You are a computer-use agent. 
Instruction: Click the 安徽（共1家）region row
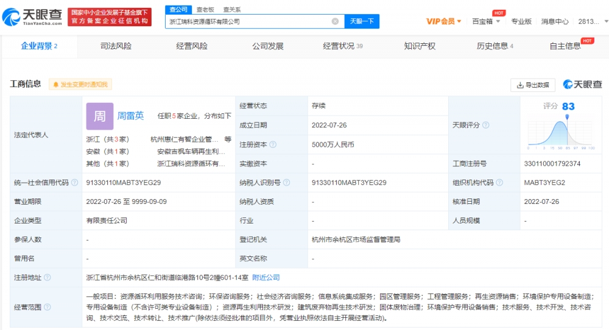click(x=108, y=152)
